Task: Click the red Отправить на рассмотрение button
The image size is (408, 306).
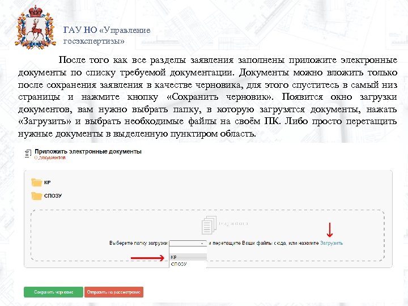Action: tap(114, 292)
